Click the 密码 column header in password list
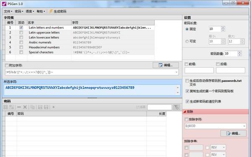Viewport: 251px width, 157px height. tap(82, 114)
